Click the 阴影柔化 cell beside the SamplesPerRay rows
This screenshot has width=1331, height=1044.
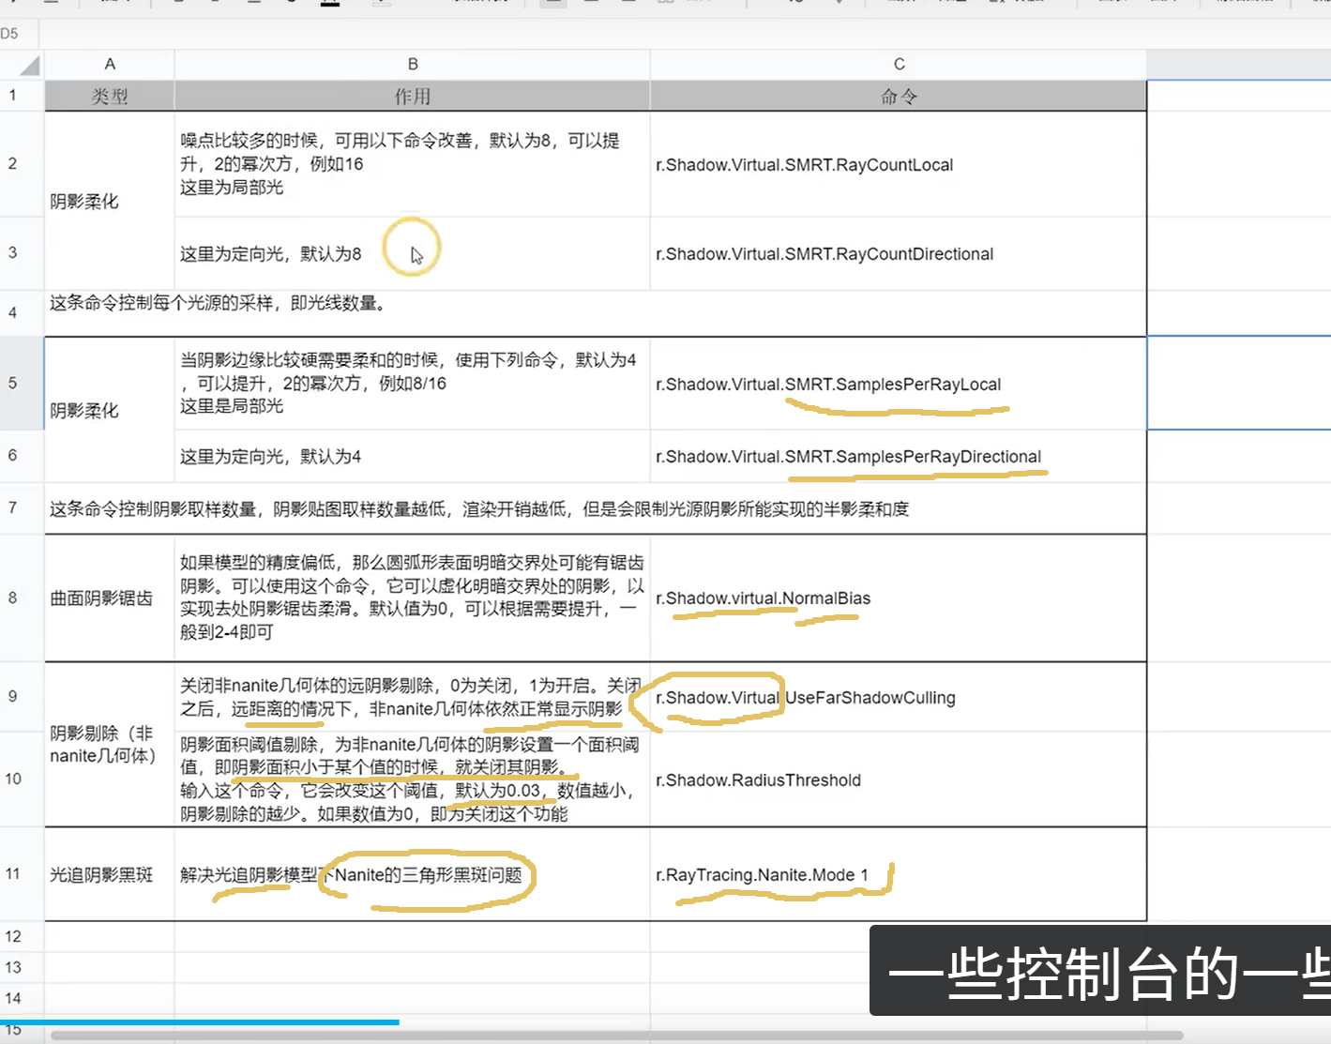point(110,410)
